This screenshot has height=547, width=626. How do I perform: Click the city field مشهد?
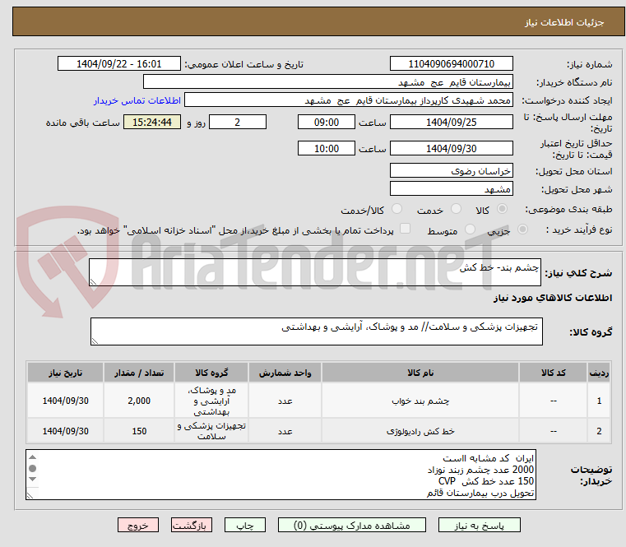[x=451, y=189]
